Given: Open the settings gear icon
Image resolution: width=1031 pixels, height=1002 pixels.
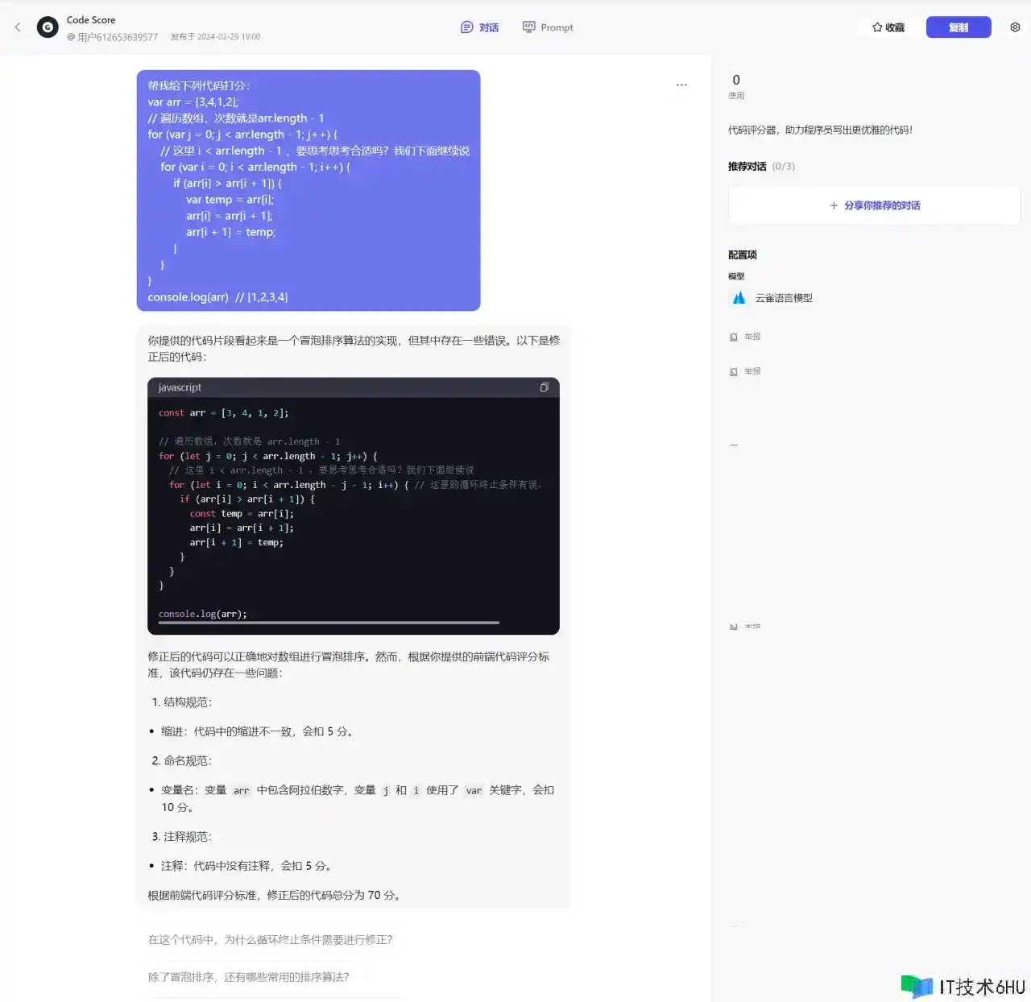Looking at the screenshot, I should 1015,27.
